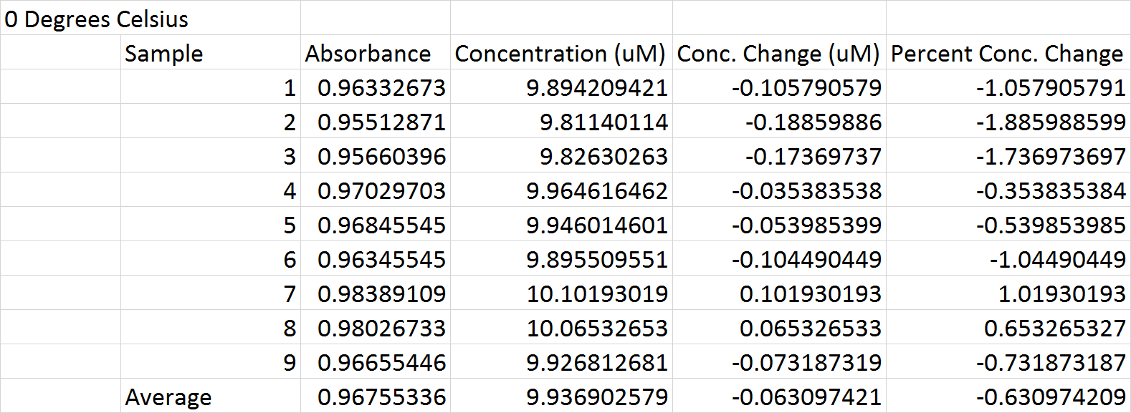Select absorbance value 0.96332673

tap(381, 87)
